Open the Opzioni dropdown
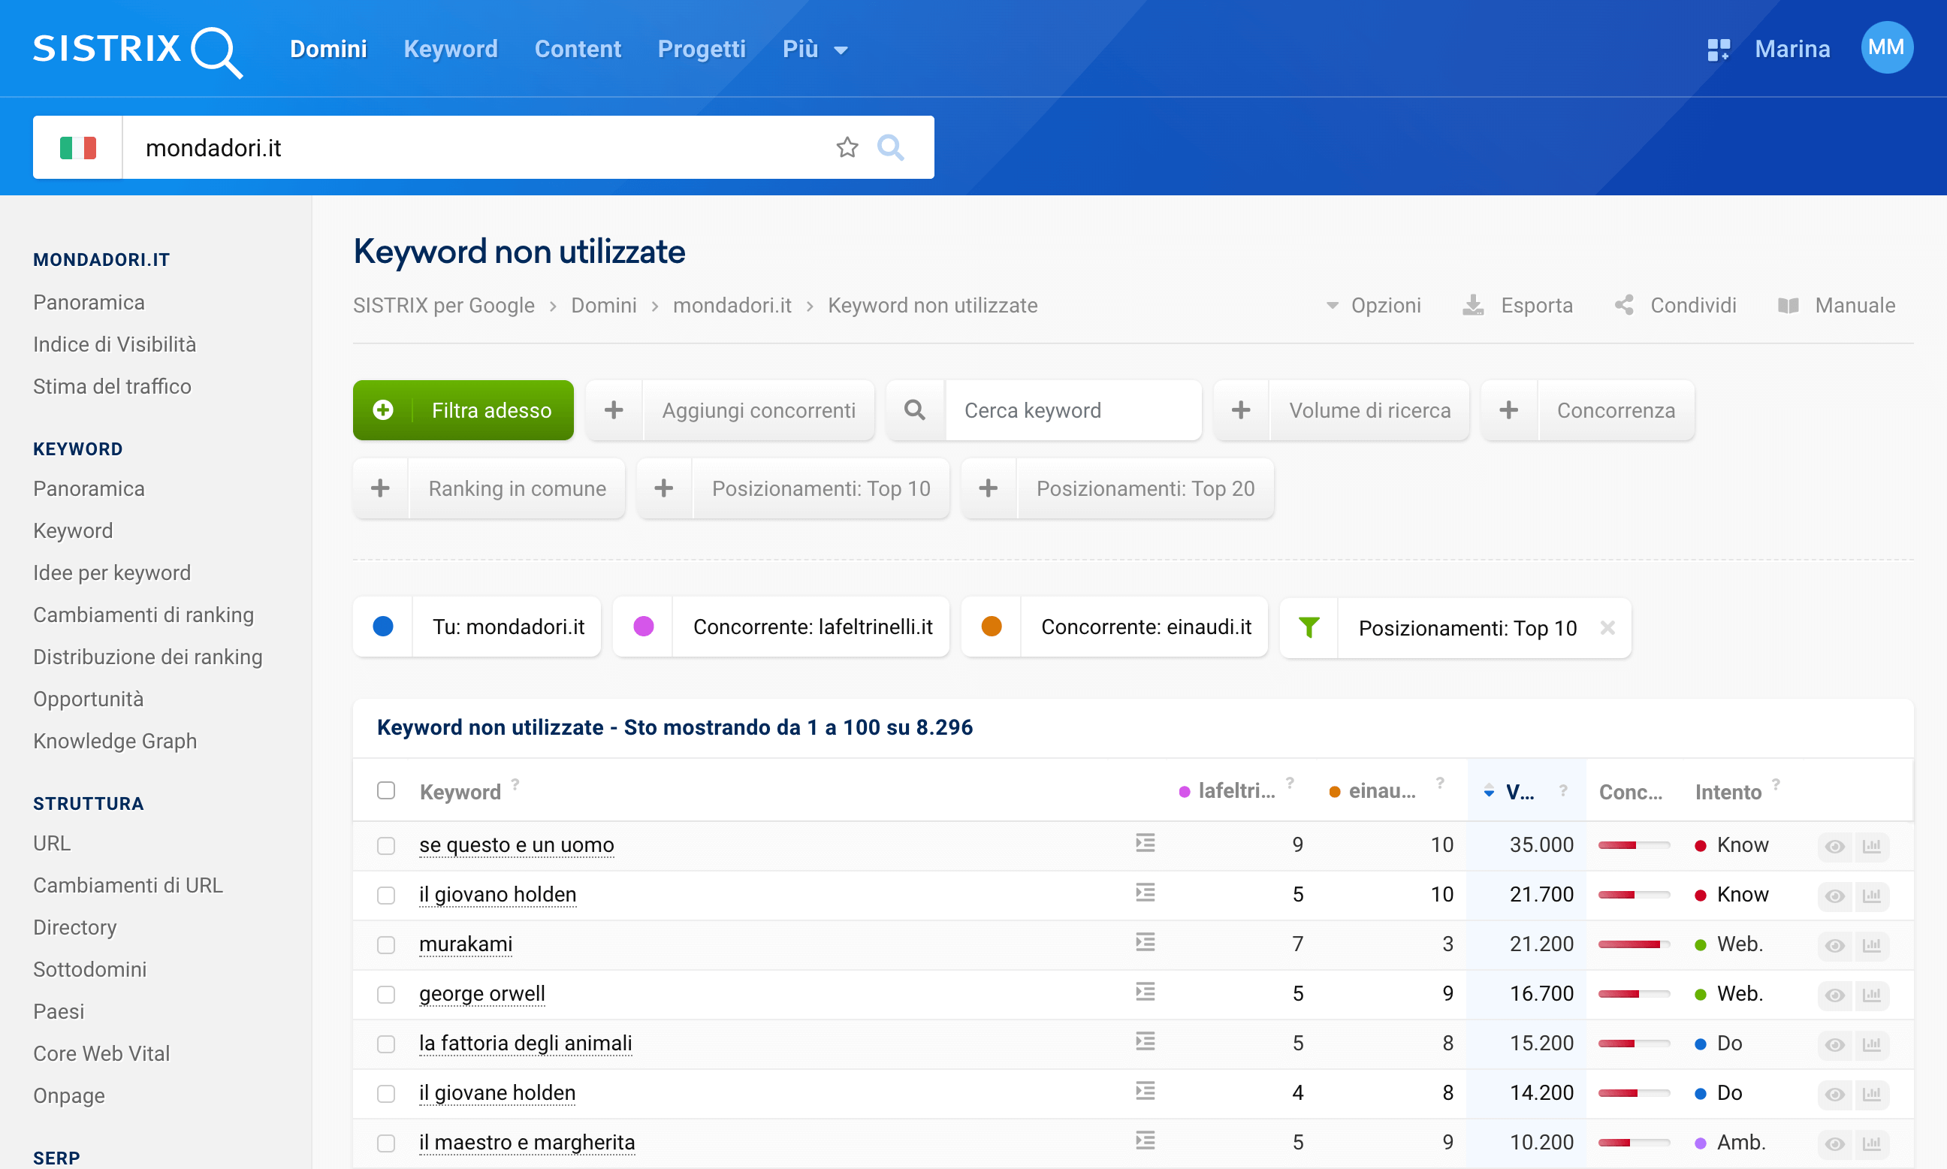Image resolution: width=1947 pixels, height=1169 pixels. [x=1375, y=306]
